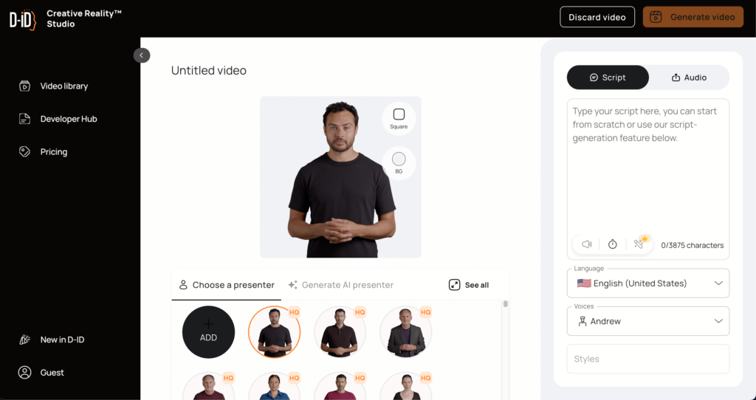The height and width of the screenshot is (400, 756).
Task: Click the New in D-ID party icon
Action: point(24,339)
